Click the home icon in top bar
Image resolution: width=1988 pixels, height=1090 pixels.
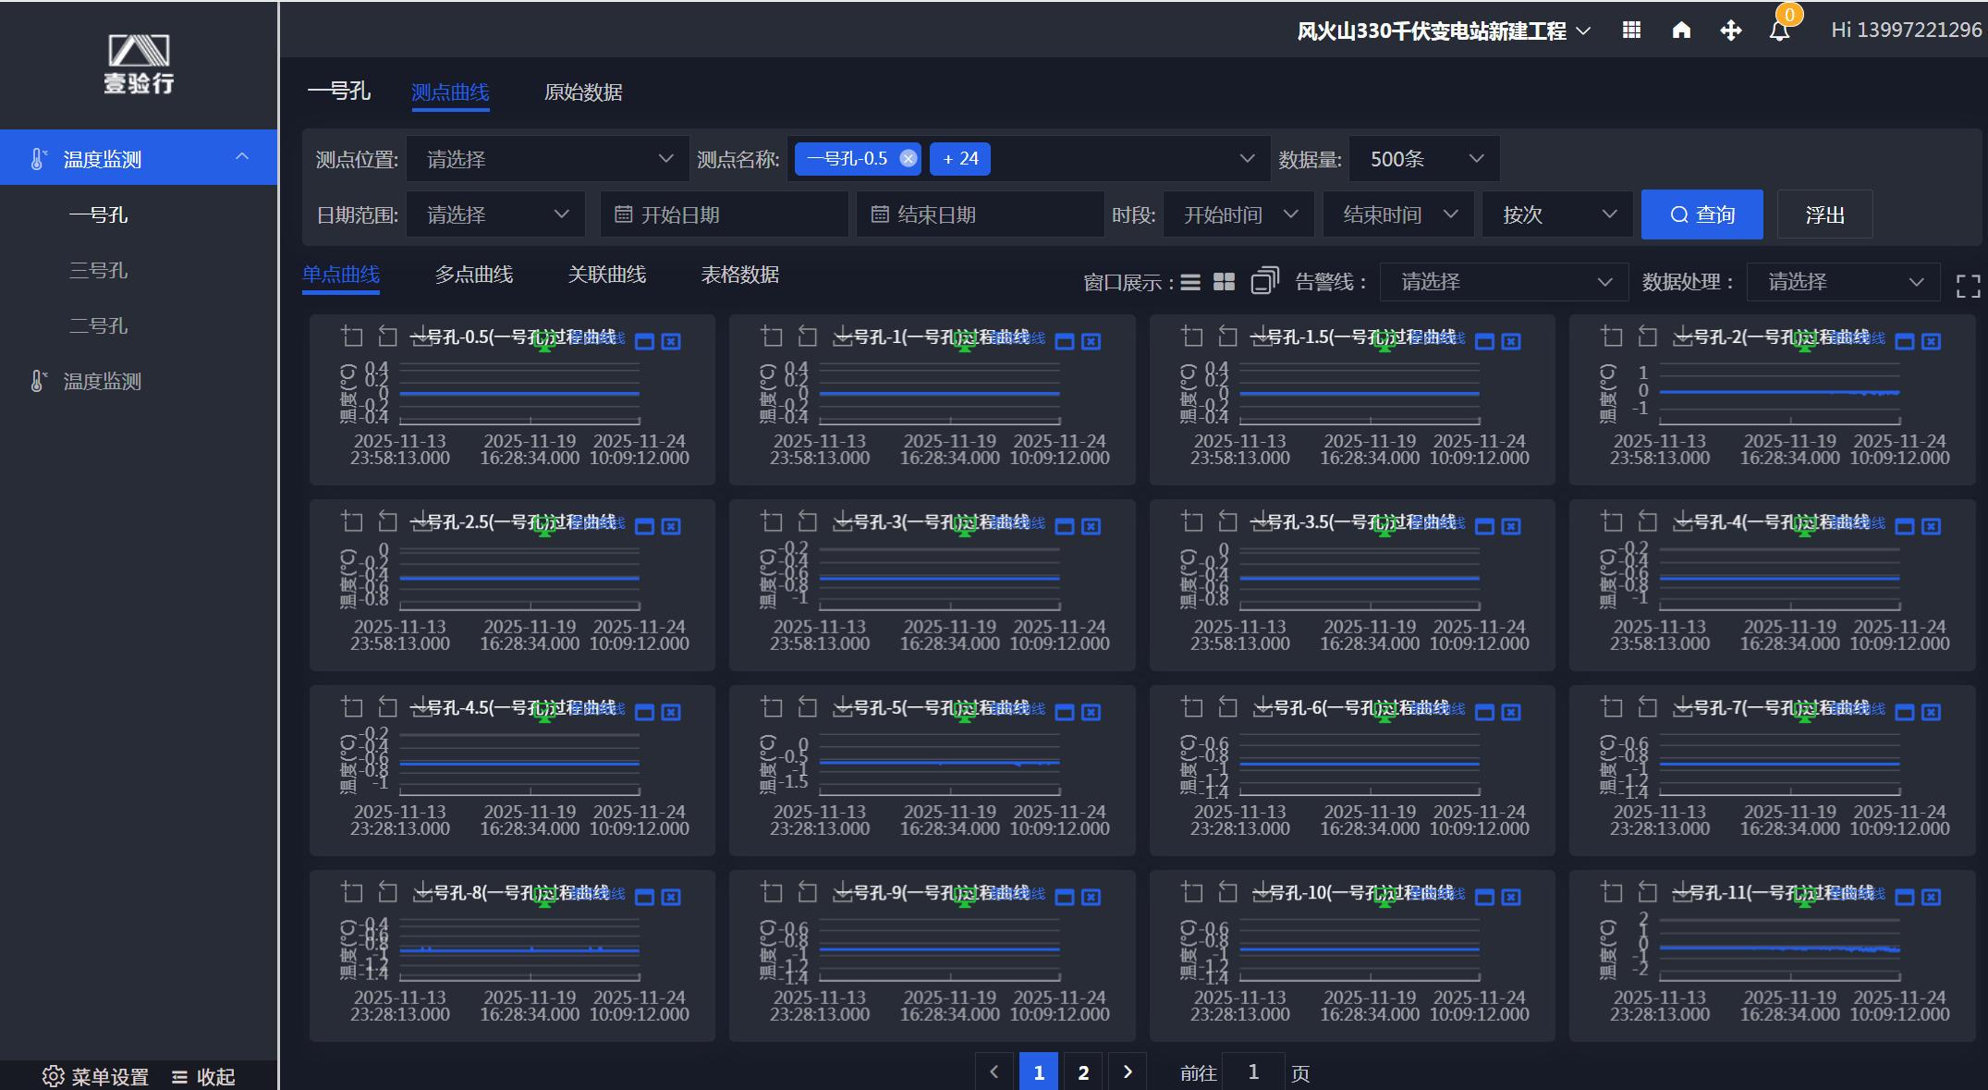pos(1681,31)
